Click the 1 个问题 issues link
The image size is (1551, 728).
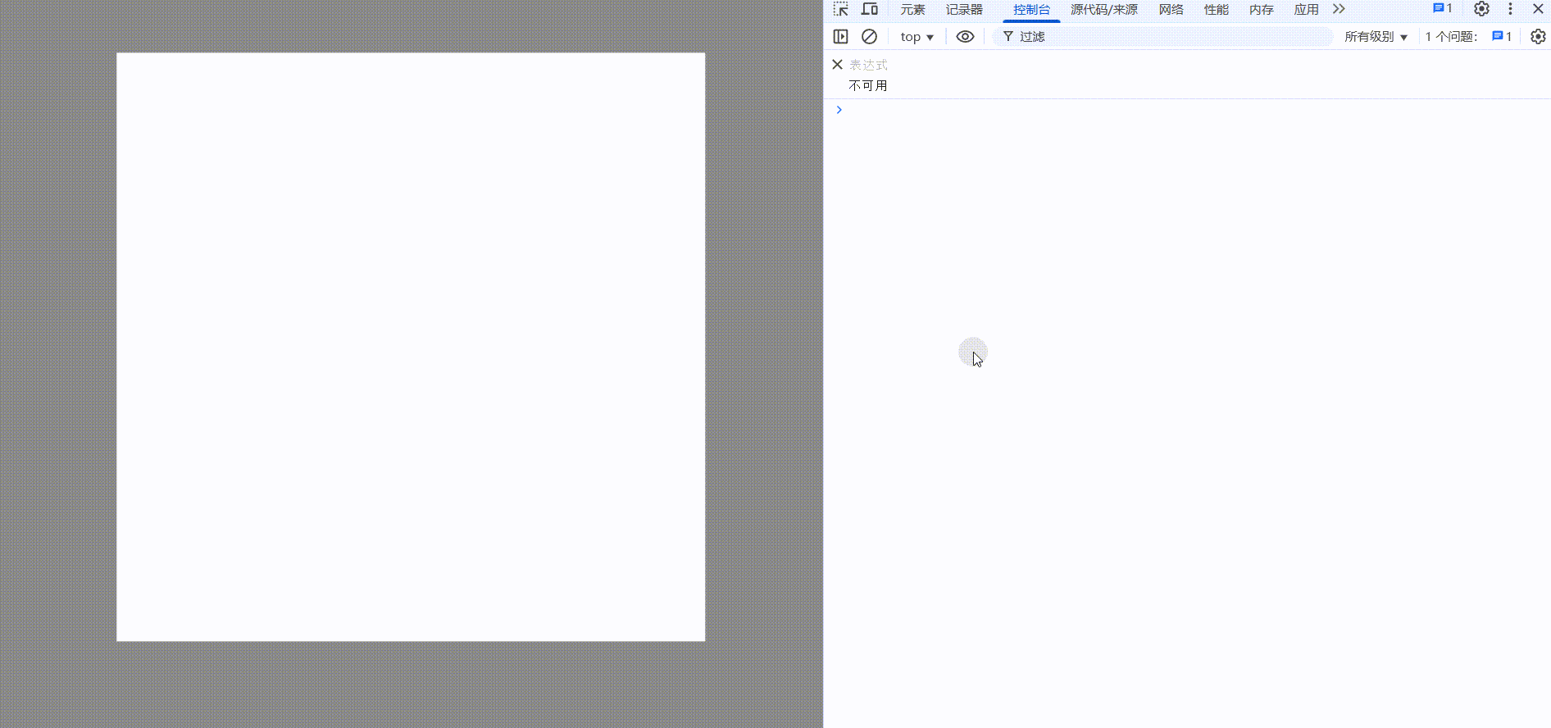pos(1467,37)
